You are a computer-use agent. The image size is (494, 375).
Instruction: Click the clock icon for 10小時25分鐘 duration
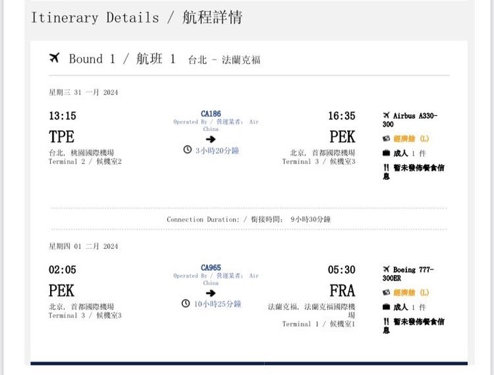185,304
